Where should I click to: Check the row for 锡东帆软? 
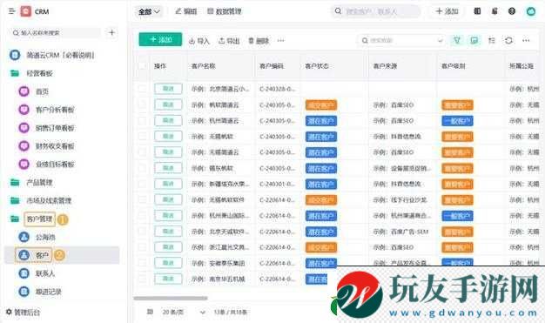[x=142, y=168]
